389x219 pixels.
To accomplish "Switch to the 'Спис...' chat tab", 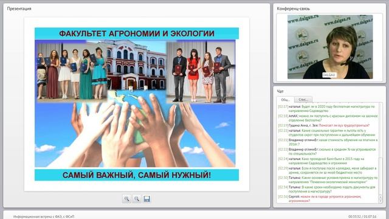I will pos(303,99).
